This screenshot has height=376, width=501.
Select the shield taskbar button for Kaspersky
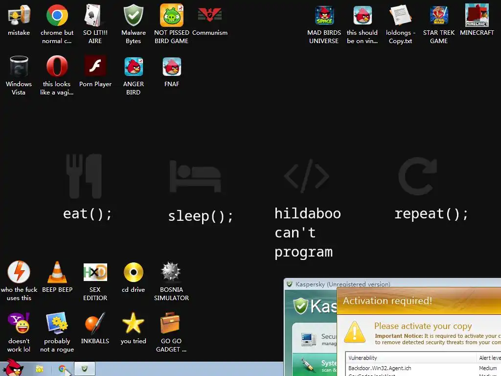point(85,369)
